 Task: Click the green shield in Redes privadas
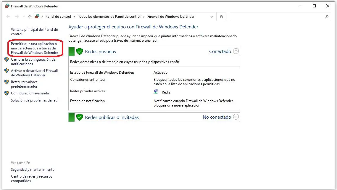coord(80,51)
